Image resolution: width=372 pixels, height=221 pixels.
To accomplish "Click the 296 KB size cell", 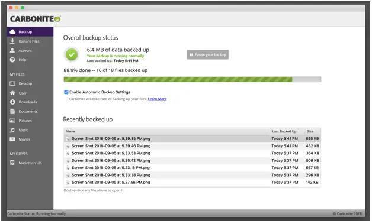I will tap(312, 175).
